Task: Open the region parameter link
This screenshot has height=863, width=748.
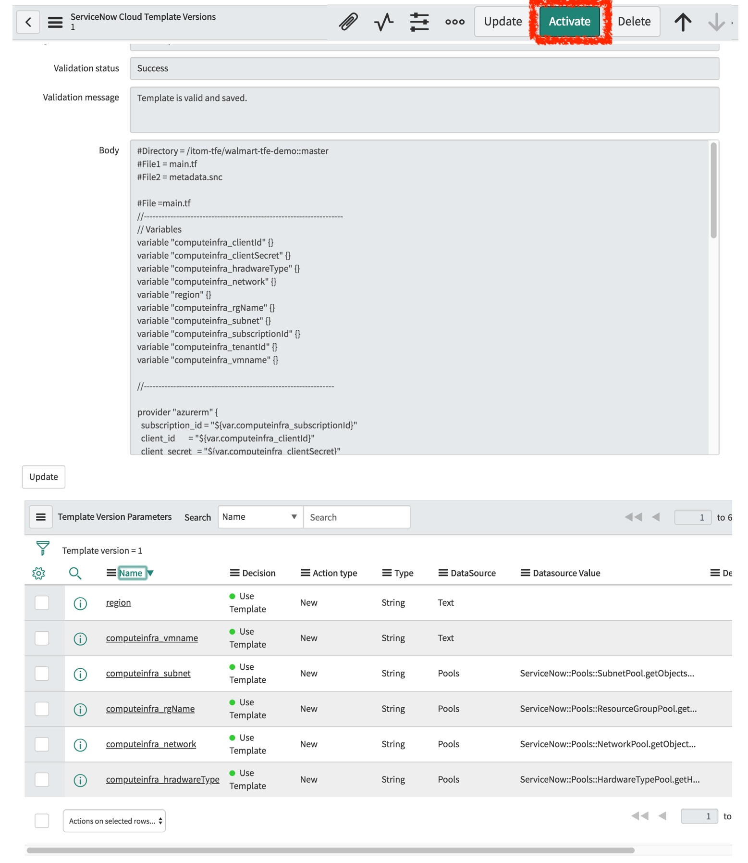Action: [118, 602]
